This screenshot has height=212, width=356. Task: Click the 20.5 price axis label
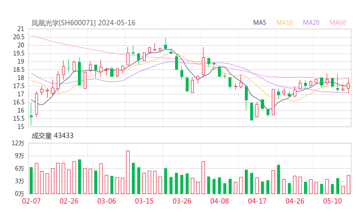(x=19, y=37)
